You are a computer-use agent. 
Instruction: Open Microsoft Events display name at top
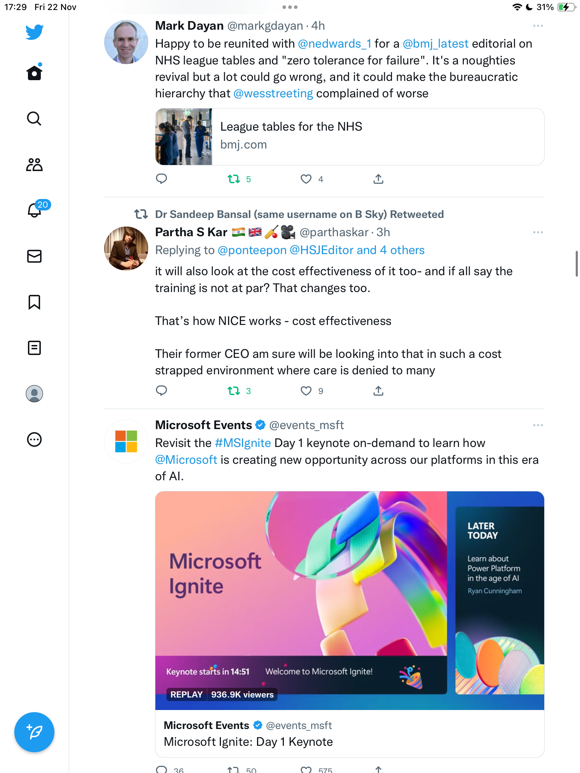click(x=204, y=425)
